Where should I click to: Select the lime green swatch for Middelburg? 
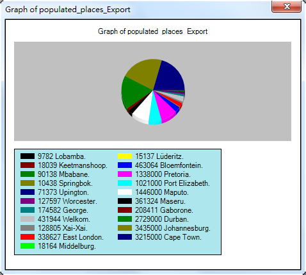28,246
